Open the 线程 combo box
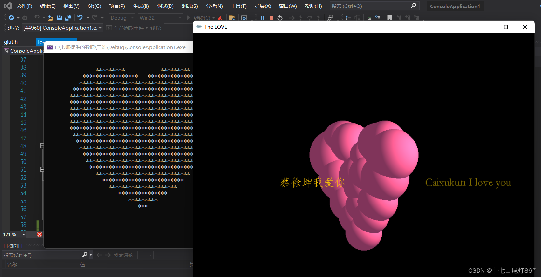541x277 pixels. point(178,28)
